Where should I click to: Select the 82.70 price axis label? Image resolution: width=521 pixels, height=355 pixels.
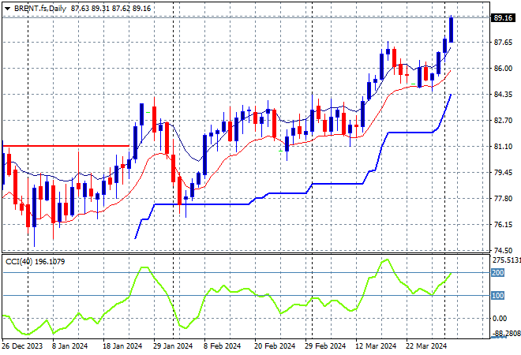coord(503,120)
